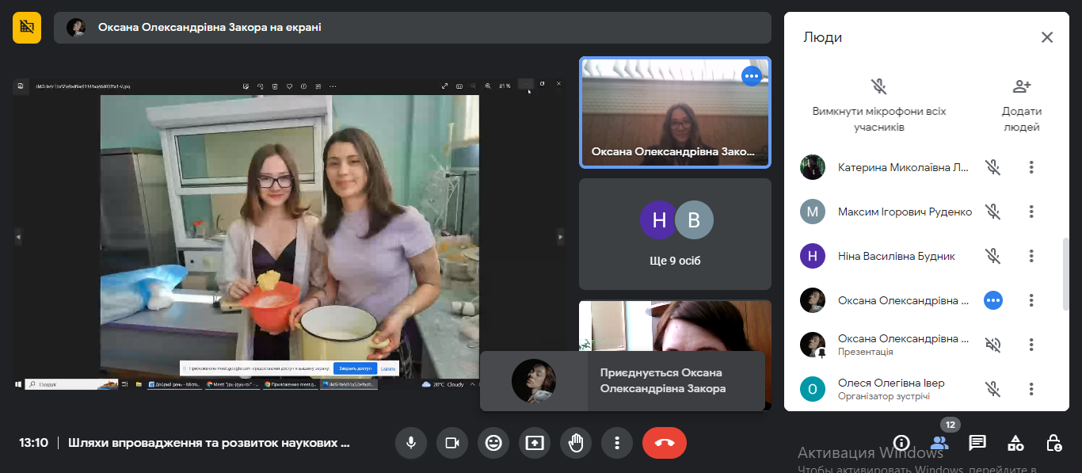Click the shared Windows Start button

click(x=18, y=384)
